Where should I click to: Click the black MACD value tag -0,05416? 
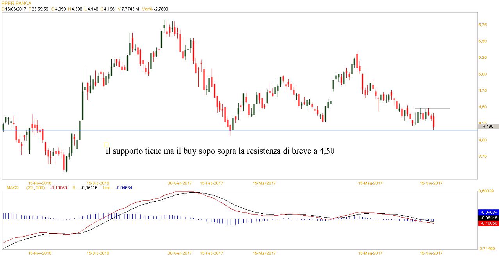[x=488, y=218]
